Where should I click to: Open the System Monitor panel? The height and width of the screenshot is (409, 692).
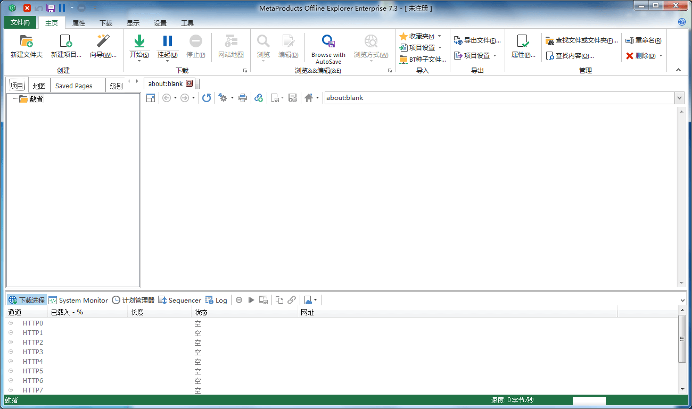point(78,300)
